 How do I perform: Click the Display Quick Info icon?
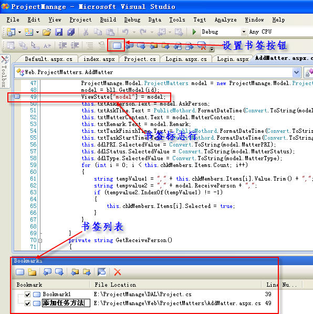[35, 46]
